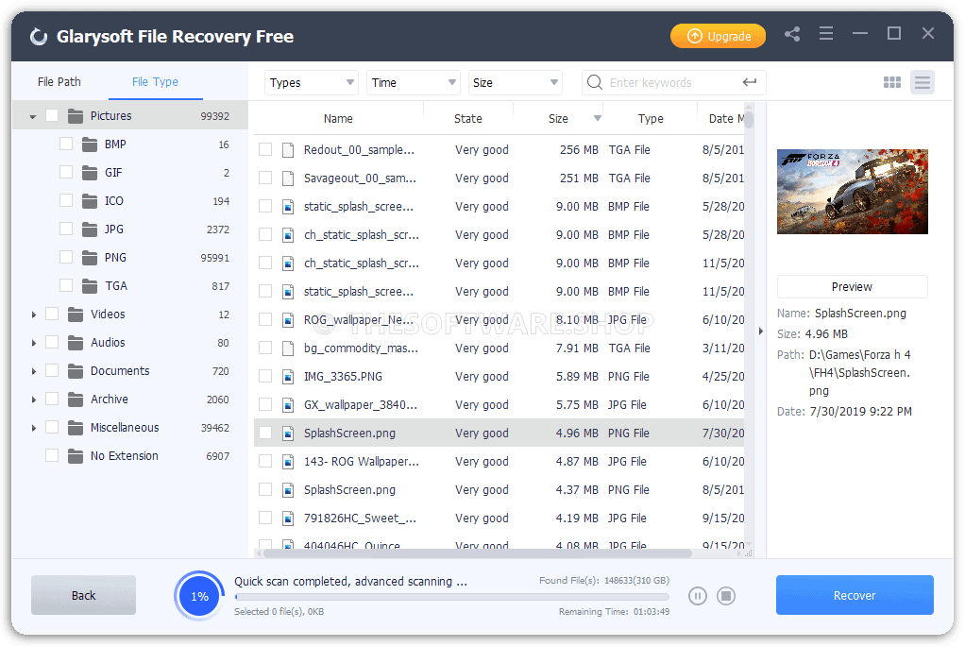Switch to list view icon

tap(923, 82)
